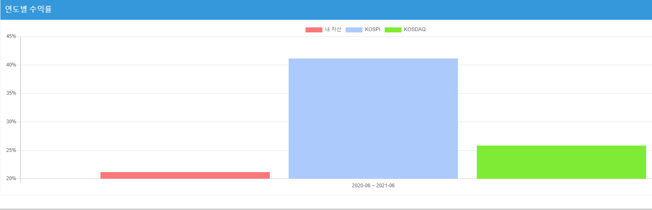
Task: Select the green KOSDAQ bar
Action: click(561, 162)
